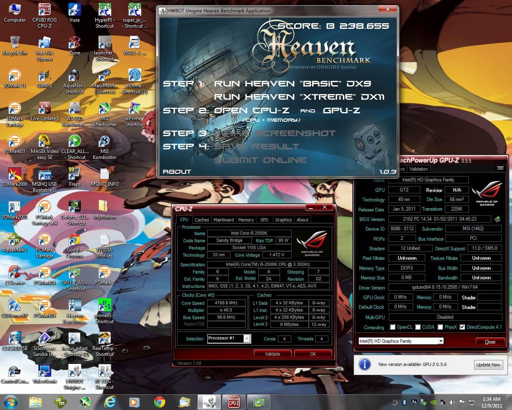This screenshot has width=512, height=410.
Task: Toggle the CUDA checkbox in GPU-Z
Action: (x=418, y=327)
